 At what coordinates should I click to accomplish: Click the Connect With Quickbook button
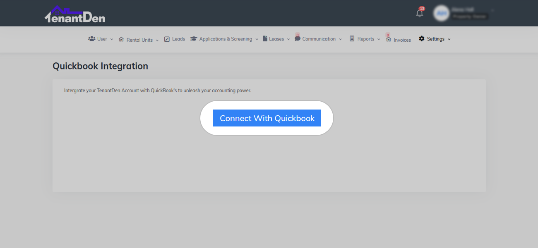click(x=267, y=118)
